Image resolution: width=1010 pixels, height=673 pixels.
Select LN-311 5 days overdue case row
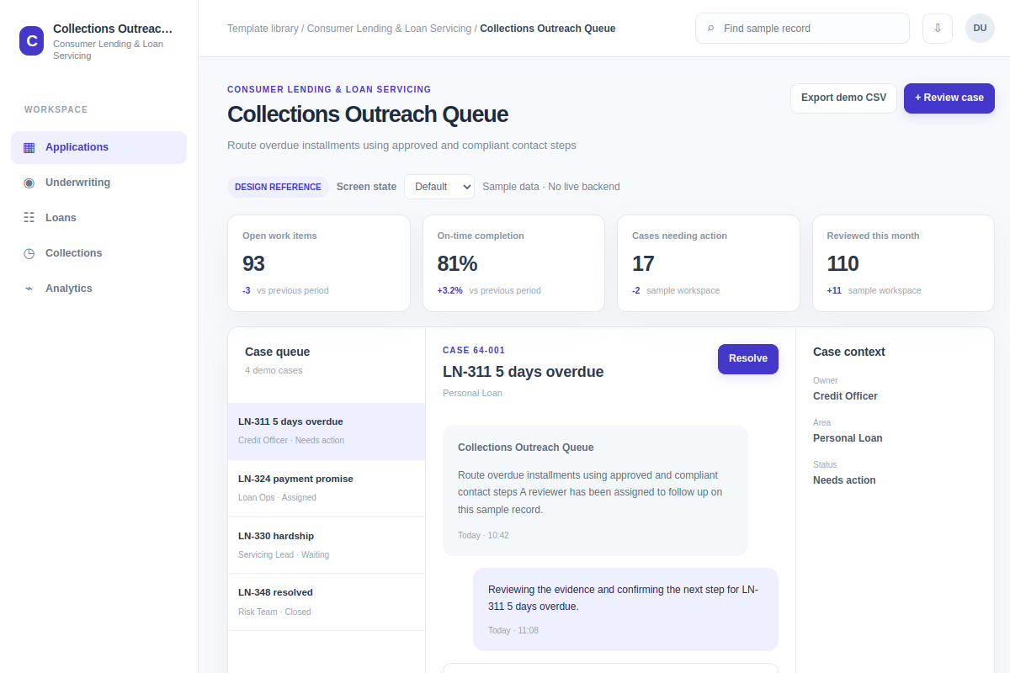pyautogui.click(x=327, y=432)
